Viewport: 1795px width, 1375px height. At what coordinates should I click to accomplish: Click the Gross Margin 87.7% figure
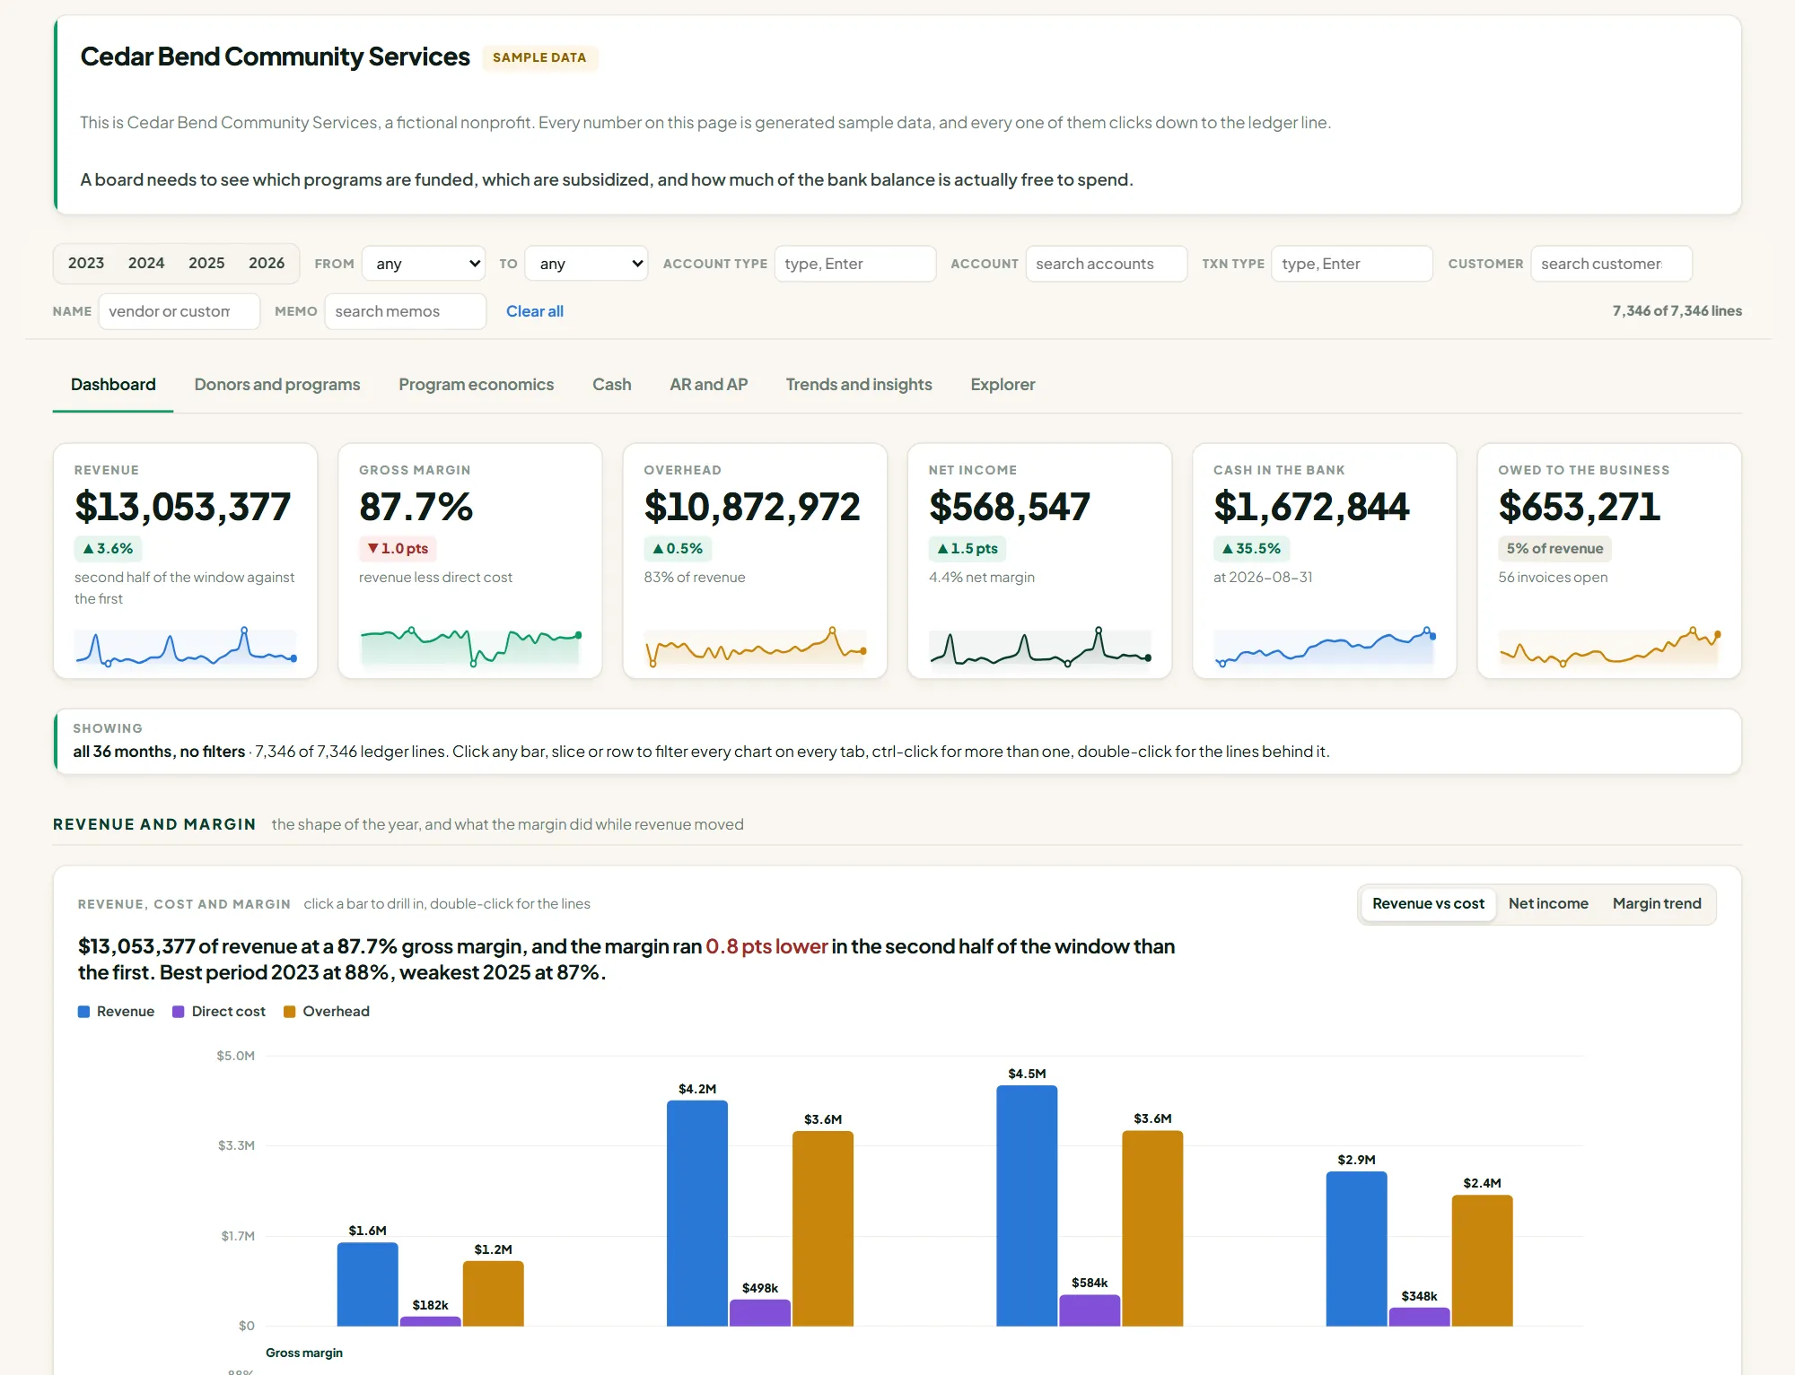[416, 507]
